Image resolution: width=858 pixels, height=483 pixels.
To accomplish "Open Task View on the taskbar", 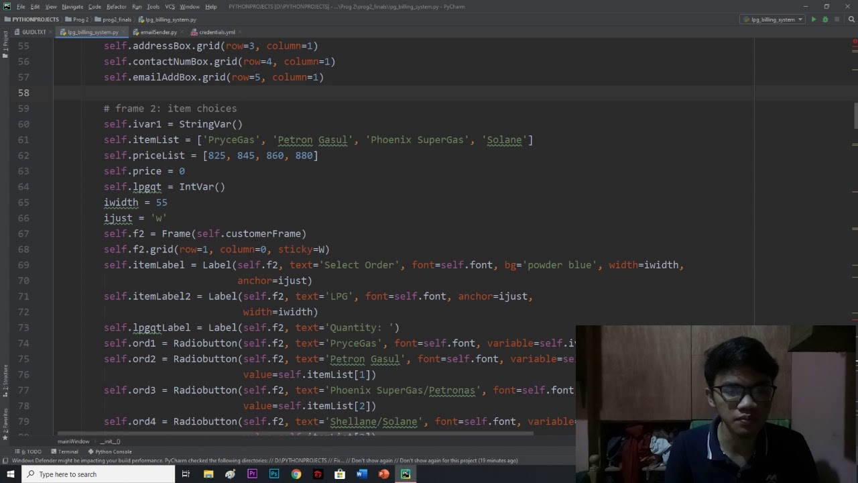I will pyautogui.click(x=186, y=474).
